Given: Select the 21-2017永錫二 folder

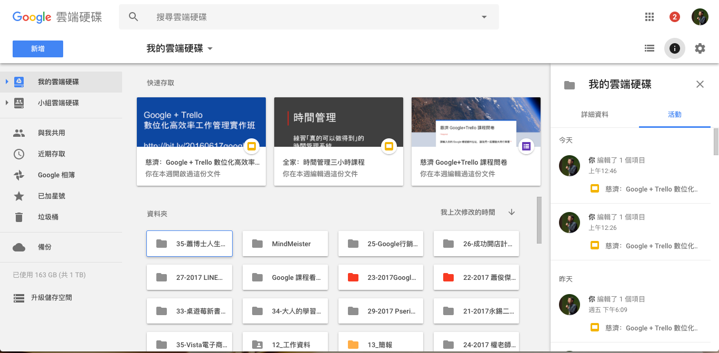Looking at the screenshot, I should (x=476, y=311).
